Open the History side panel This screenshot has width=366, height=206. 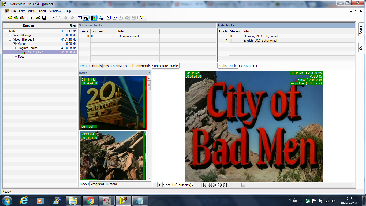tap(361, 29)
